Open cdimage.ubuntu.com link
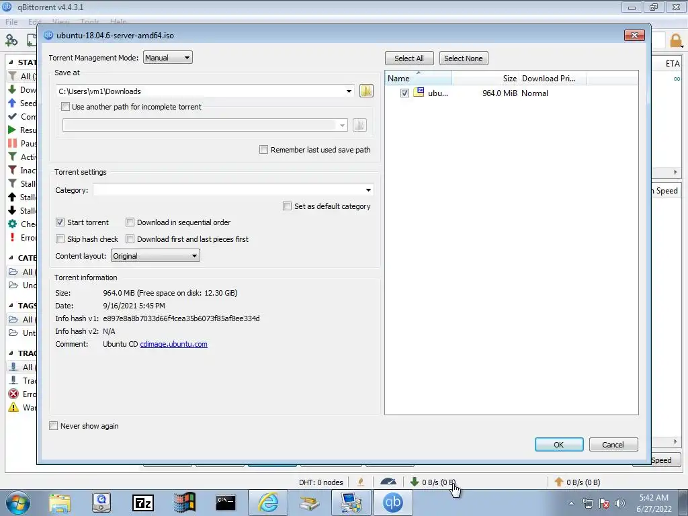Viewport: 688px width, 516px height. (174, 344)
